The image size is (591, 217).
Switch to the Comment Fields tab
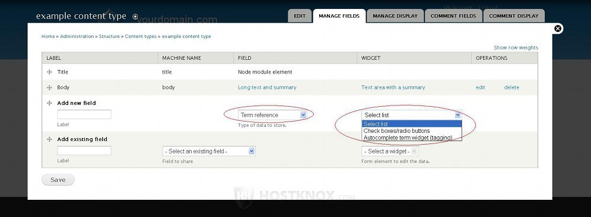[x=453, y=16]
